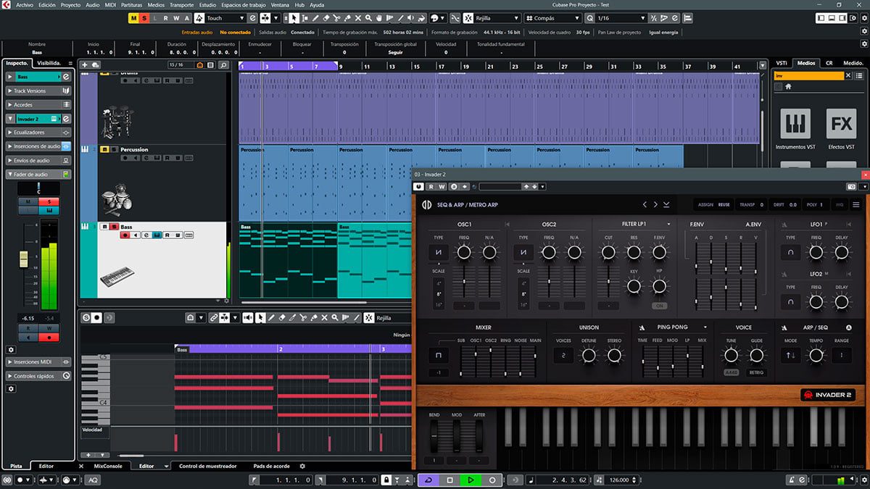
Task: Switch to the VSTi tab in right zone
Action: (x=781, y=63)
